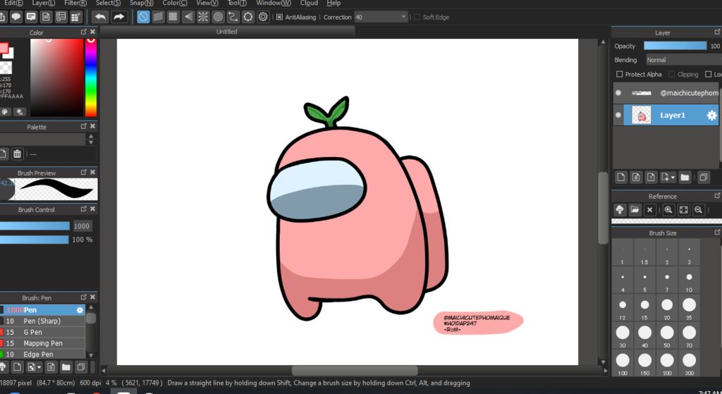Enable the parallel lines snap guide
722x394 pixels.
tap(158, 17)
